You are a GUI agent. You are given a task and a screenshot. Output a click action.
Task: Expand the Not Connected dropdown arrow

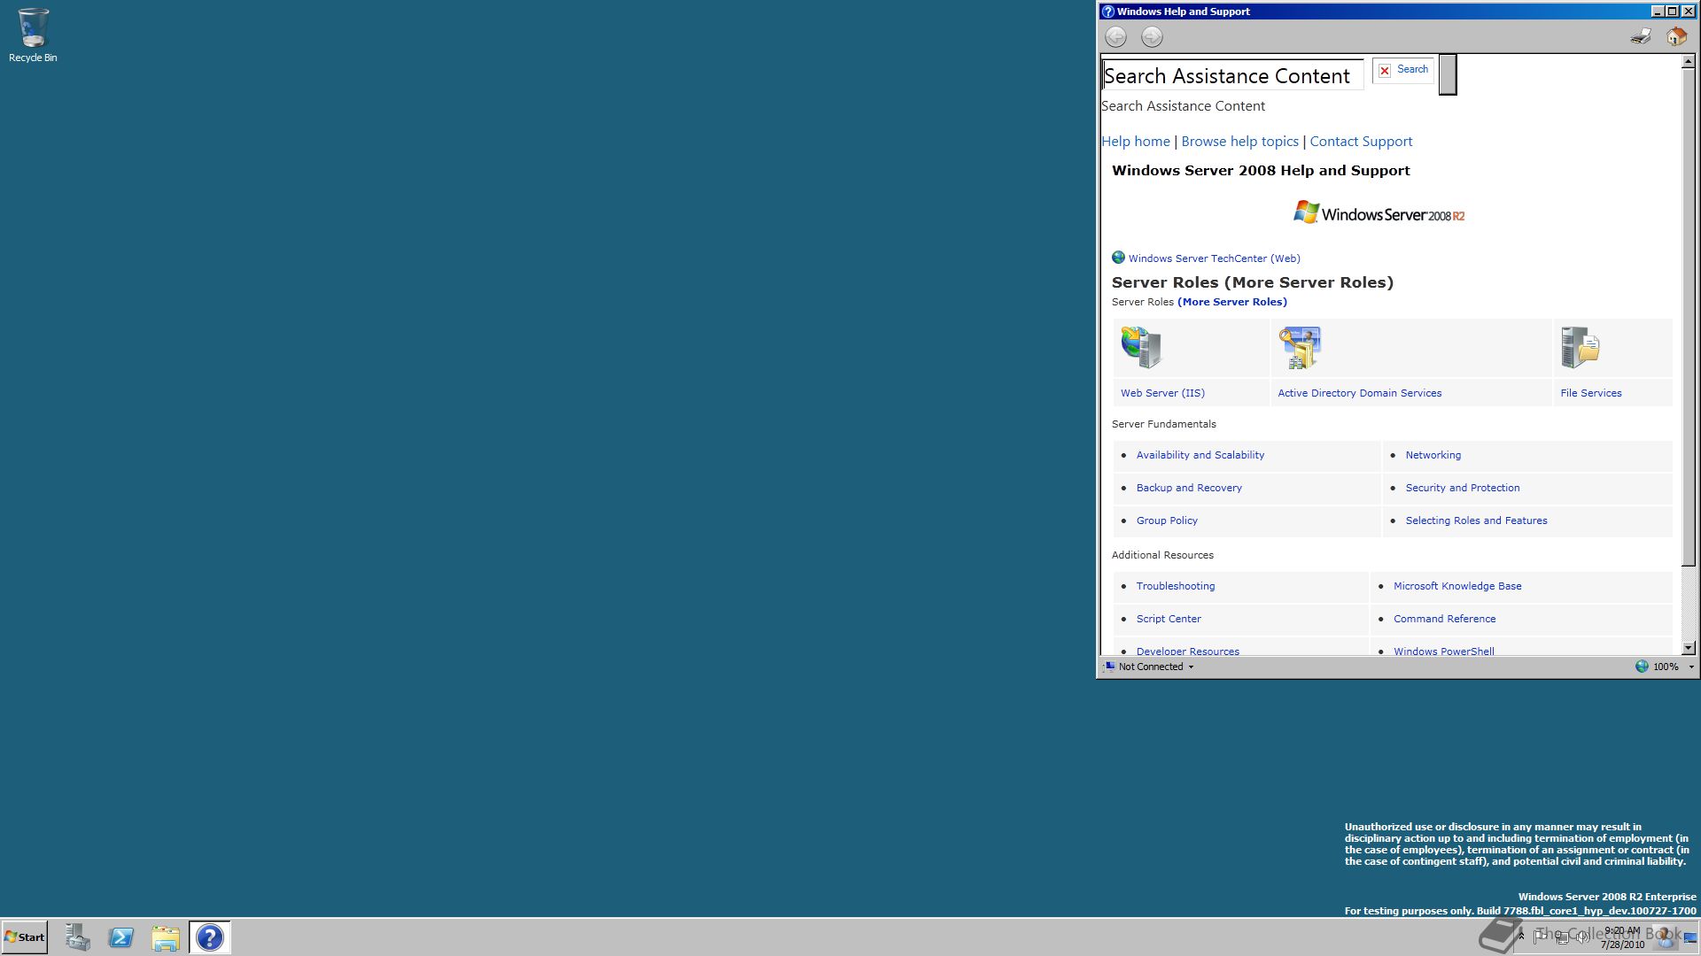coord(1191,667)
